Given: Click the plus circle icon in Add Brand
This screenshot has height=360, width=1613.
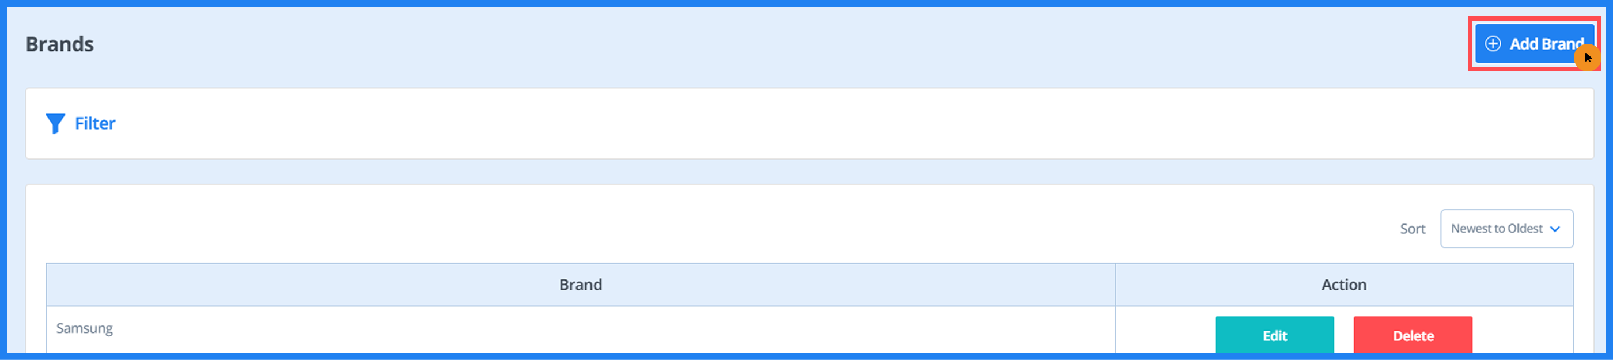Looking at the screenshot, I should point(1493,43).
